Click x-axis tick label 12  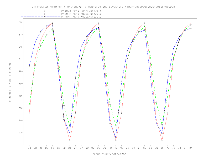(x=53, y=148)
